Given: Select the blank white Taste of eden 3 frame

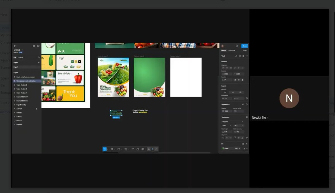Looking at the screenshot, I should pos(186,77).
